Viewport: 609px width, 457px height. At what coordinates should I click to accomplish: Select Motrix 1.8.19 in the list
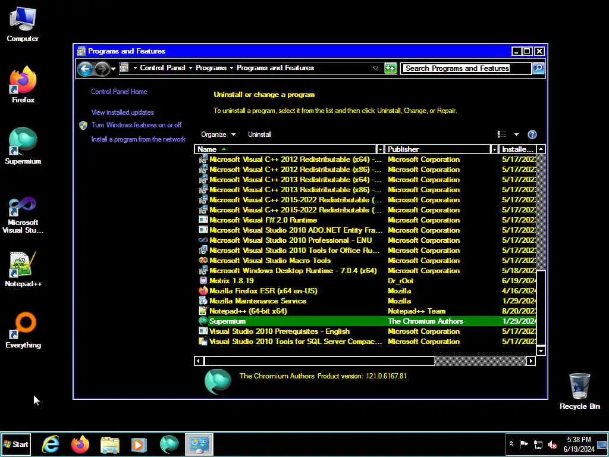[x=366, y=281]
